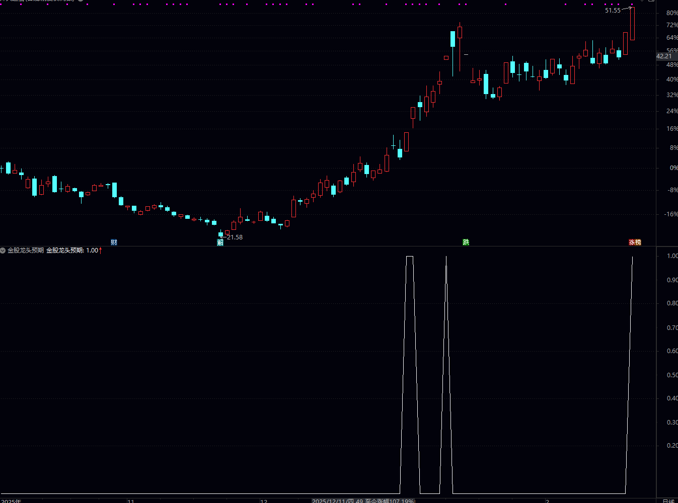This screenshot has height=503, width=678.
Task: Select the latest tall red candle
Action: click(632, 24)
